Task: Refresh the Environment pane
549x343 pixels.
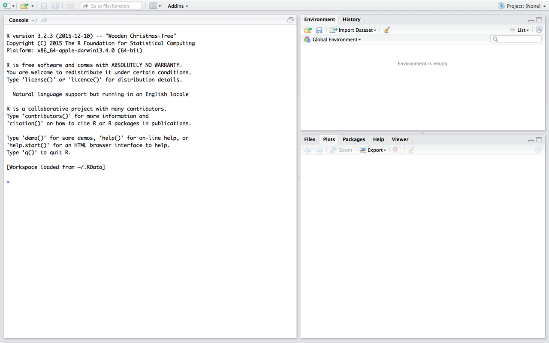Action: click(539, 30)
